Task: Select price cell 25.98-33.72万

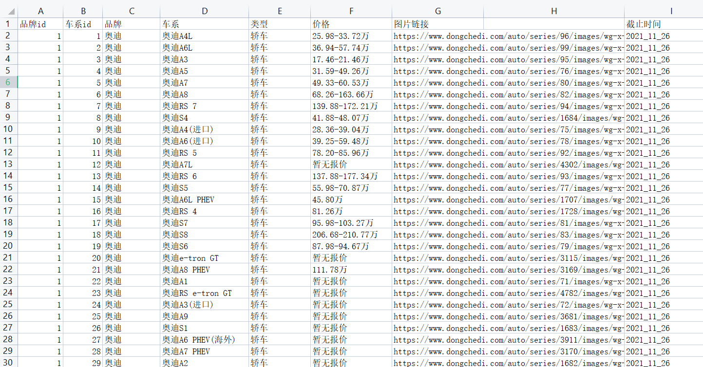Action: [351, 36]
